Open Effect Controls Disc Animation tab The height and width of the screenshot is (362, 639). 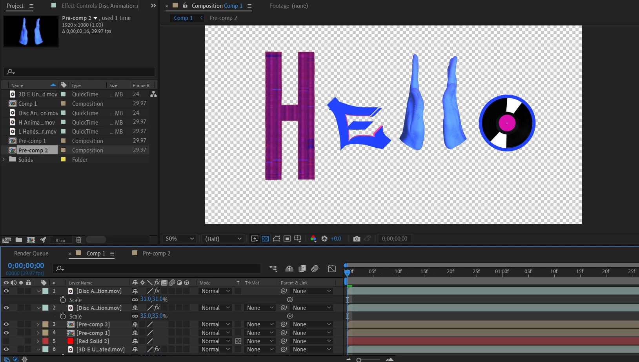[100, 6]
